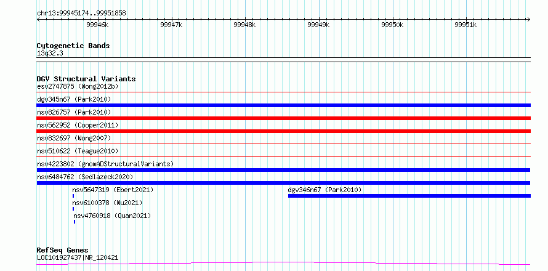Image resolution: width=548 pixels, height=271 pixels.
Task: Select the small blue nsv4760918 marker
Action: [75, 222]
